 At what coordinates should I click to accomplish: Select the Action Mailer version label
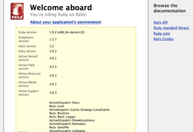coord(28,84)
